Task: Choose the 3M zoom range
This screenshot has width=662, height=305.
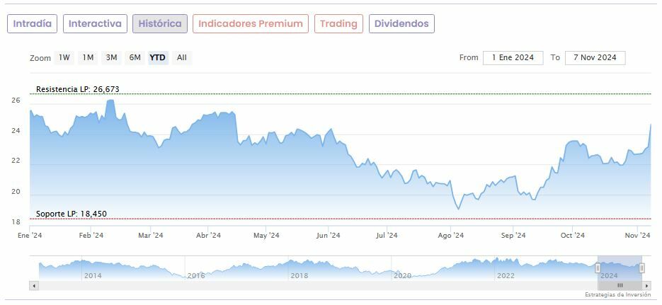Action: tap(111, 58)
